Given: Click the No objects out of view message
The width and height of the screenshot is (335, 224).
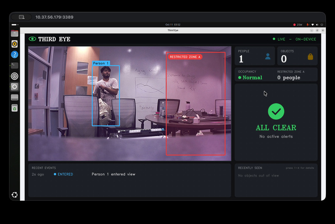Looking at the screenshot, I should tap(259, 176).
